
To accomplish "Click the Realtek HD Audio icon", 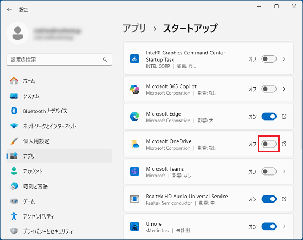I will click(134, 199).
